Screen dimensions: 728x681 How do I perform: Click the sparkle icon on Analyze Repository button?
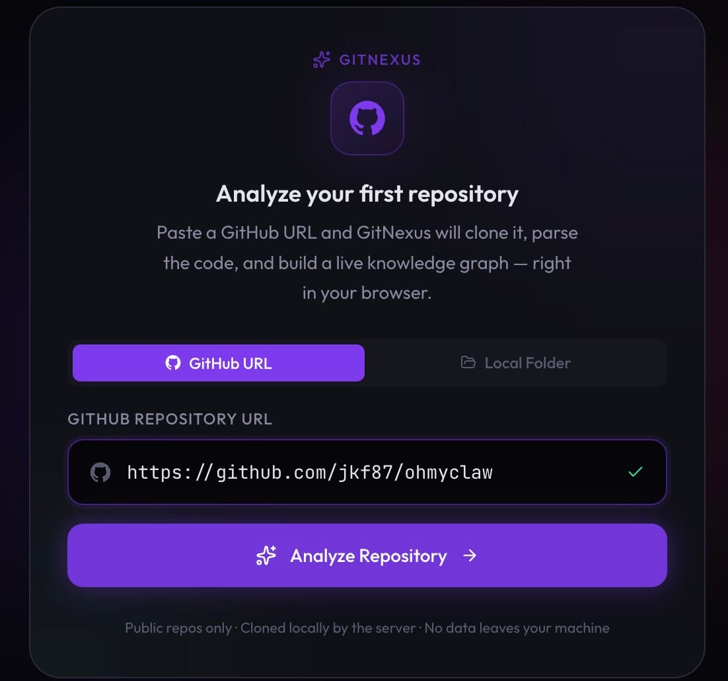(266, 556)
